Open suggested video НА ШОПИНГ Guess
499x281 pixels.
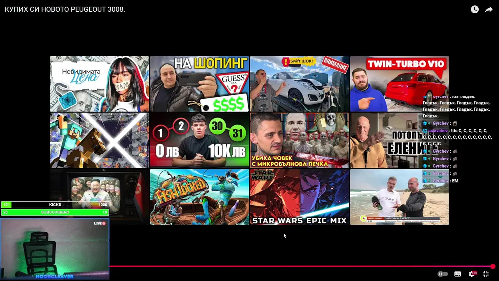tap(199, 84)
